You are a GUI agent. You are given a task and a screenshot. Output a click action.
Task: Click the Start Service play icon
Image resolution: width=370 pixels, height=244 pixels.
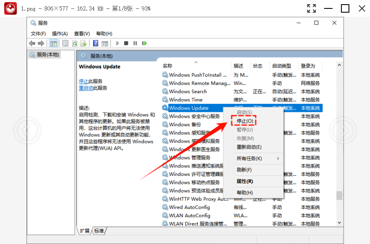click(x=117, y=43)
